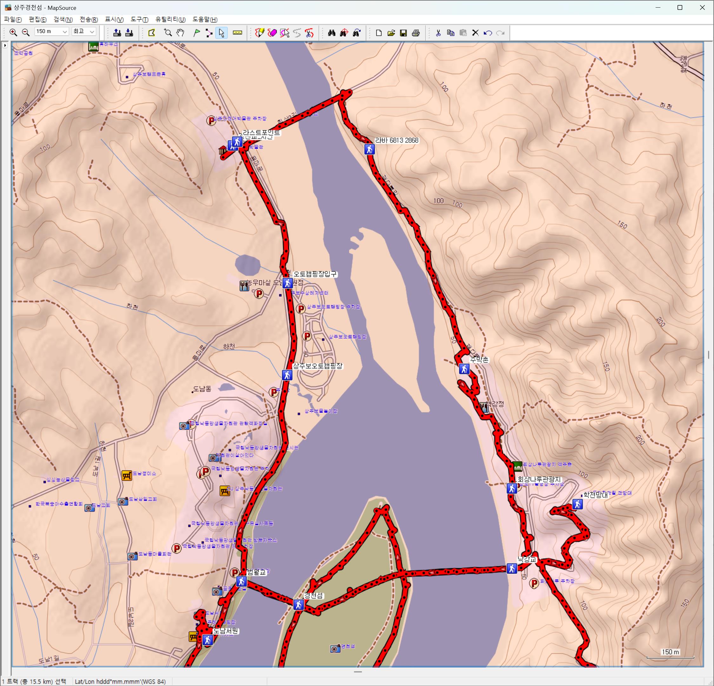Select the route tool icon
The height and width of the screenshot is (686, 714).
[209, 33]
